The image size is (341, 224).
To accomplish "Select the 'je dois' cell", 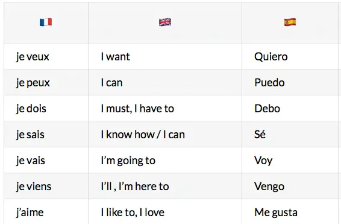I will pyautogui.click(x=46, y=108).
